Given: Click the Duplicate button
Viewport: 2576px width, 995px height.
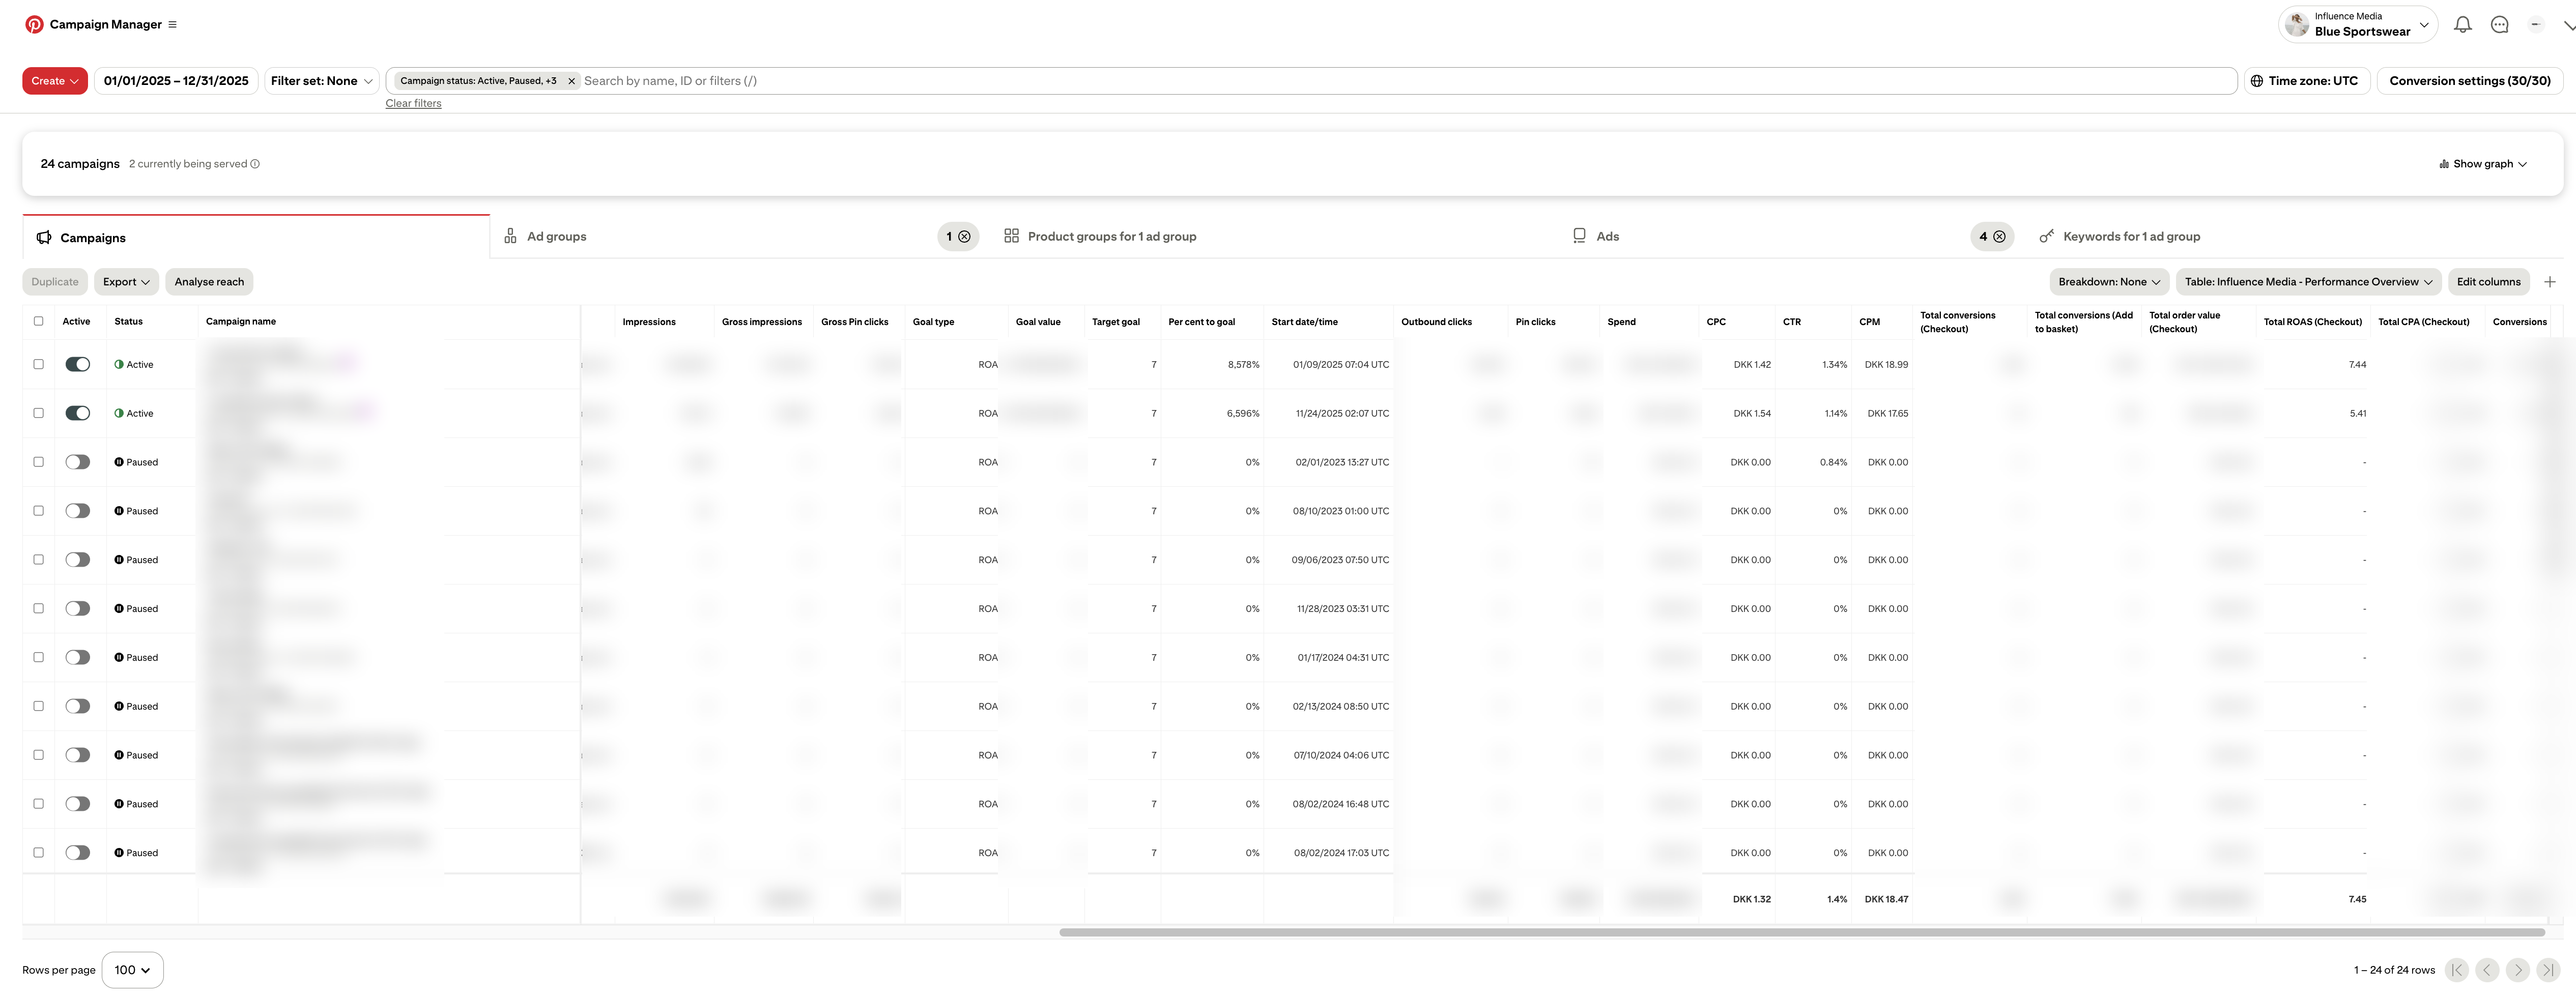Looking at the screenshot, I should (x=55, y=282).
